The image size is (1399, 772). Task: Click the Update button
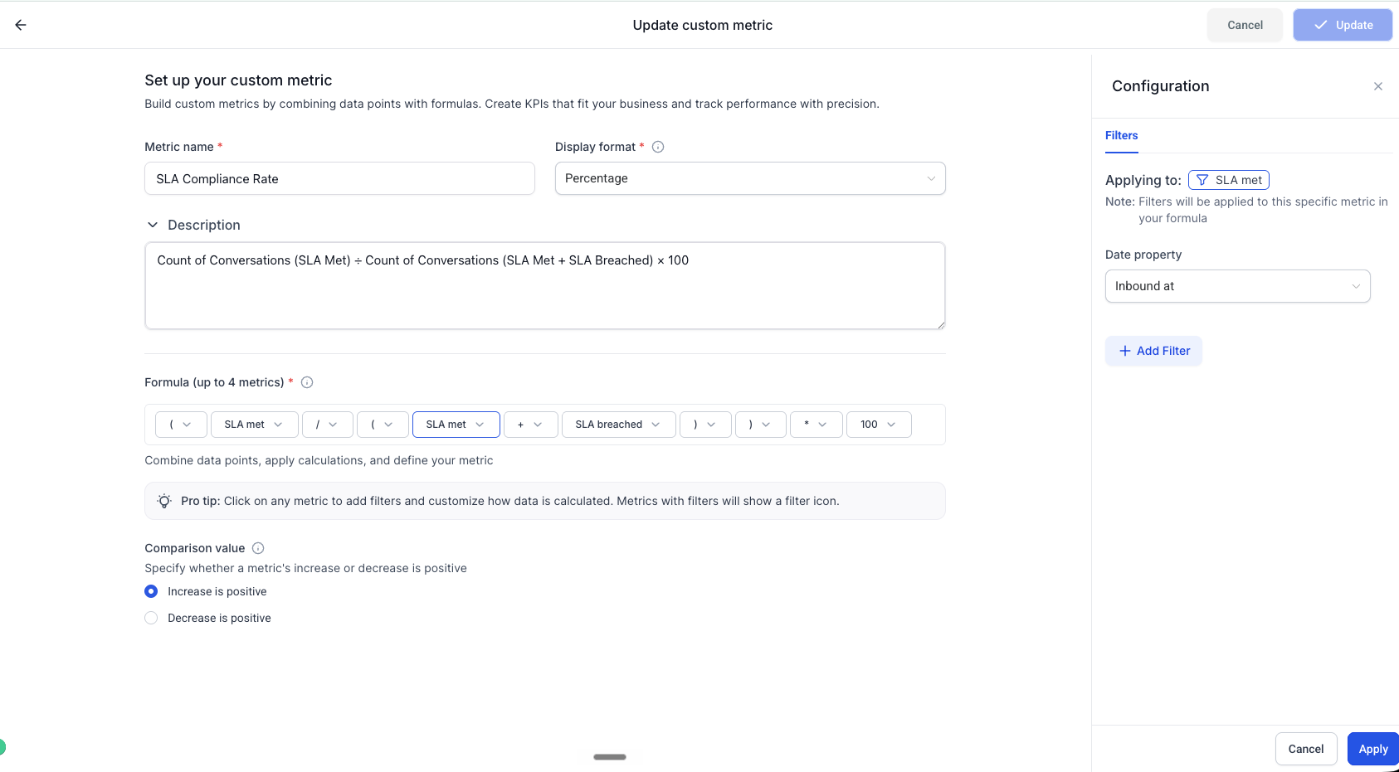point(1343,25)
